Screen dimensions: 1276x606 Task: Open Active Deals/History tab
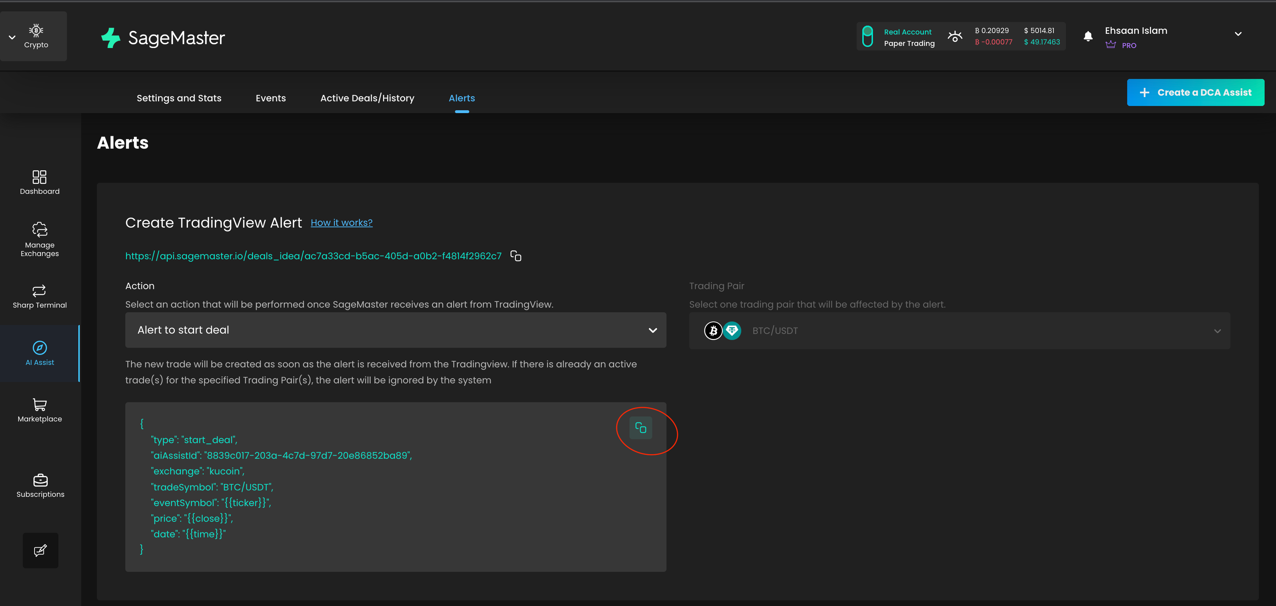[x=367, y=98]
